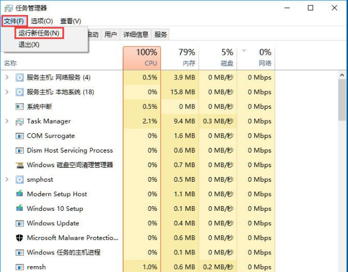Screen dimensions: 348x272
Task: Click the scroll up arrow of process list
Action: pos(342,75)
